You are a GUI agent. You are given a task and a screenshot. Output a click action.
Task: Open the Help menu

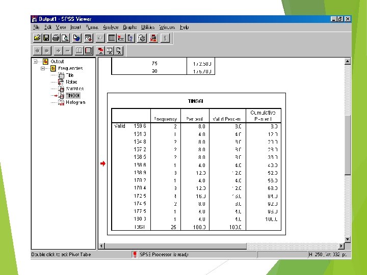(184, 27)
